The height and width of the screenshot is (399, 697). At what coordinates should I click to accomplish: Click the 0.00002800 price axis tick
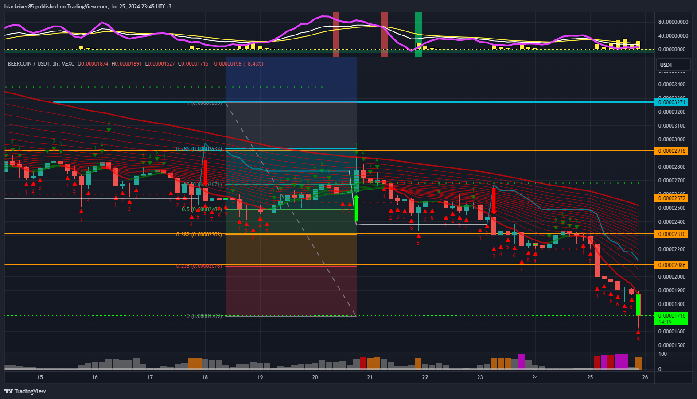pyautogui.click(x=672, y=167)
